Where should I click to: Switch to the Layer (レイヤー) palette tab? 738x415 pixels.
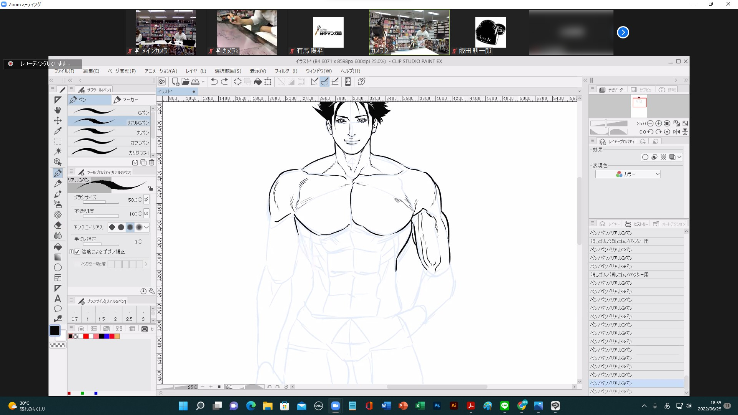[610, 224]
